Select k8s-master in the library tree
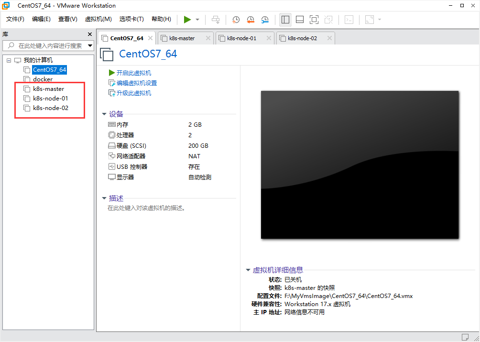 pyautogui.click(x=48, y=89)
